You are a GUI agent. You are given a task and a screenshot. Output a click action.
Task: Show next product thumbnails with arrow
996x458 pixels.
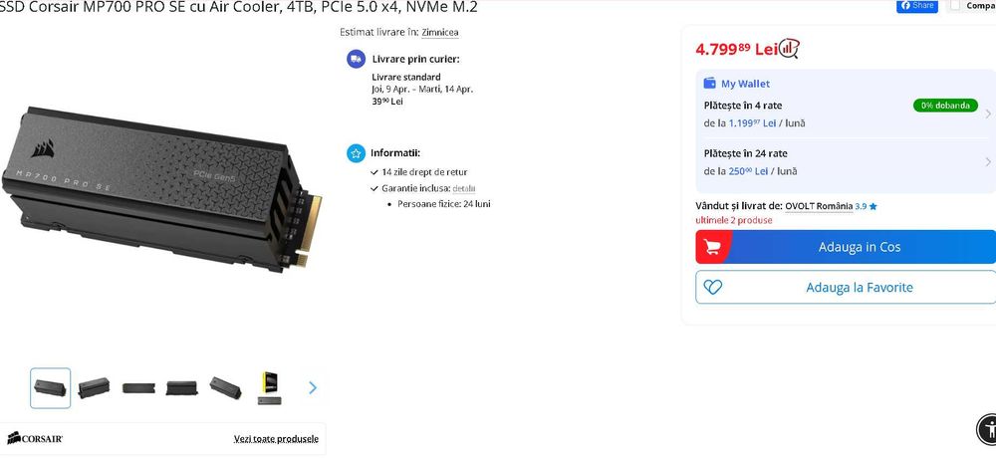click(313, 387)
